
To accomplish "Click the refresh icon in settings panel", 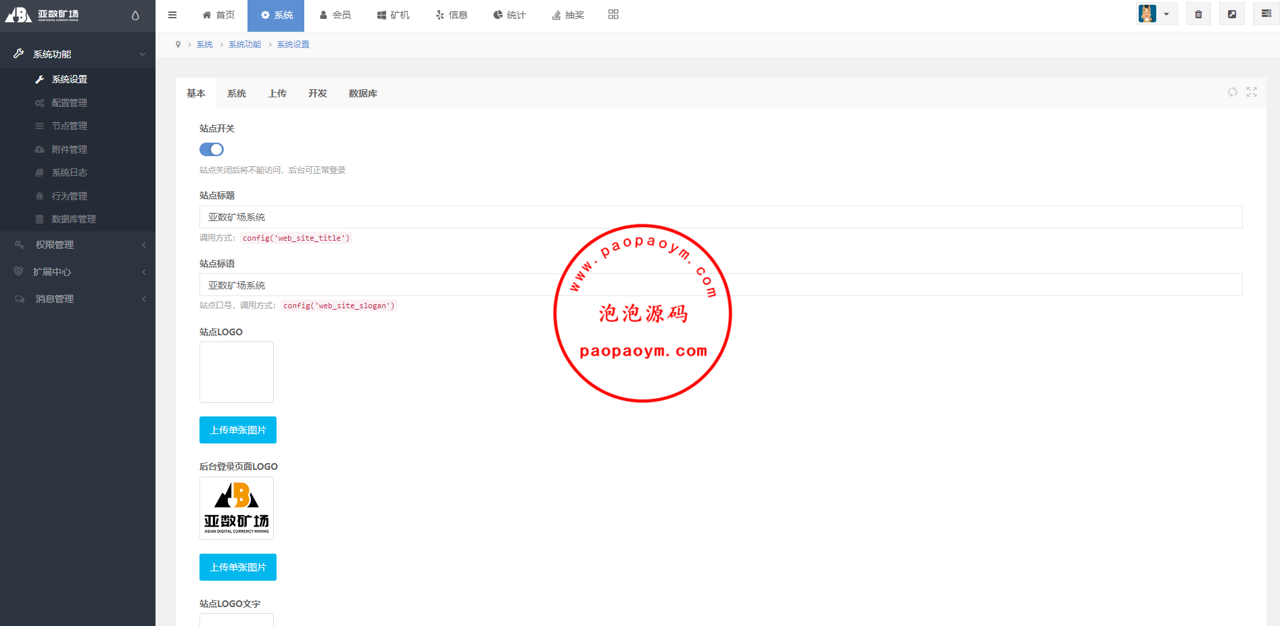I will [x=1233, y=92].
